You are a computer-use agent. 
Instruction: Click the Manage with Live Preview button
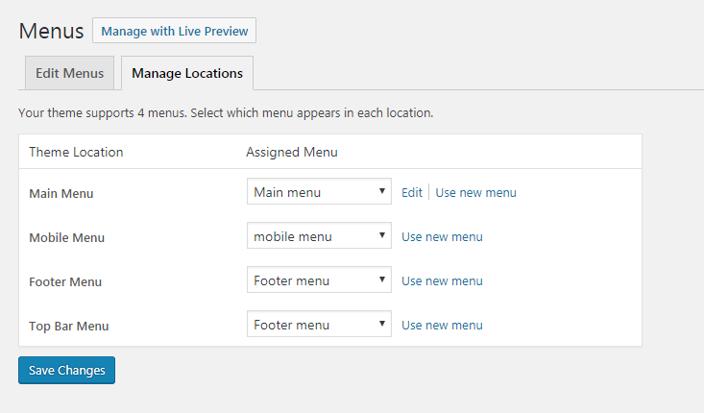pyautogui.click(x=174, y=31)
